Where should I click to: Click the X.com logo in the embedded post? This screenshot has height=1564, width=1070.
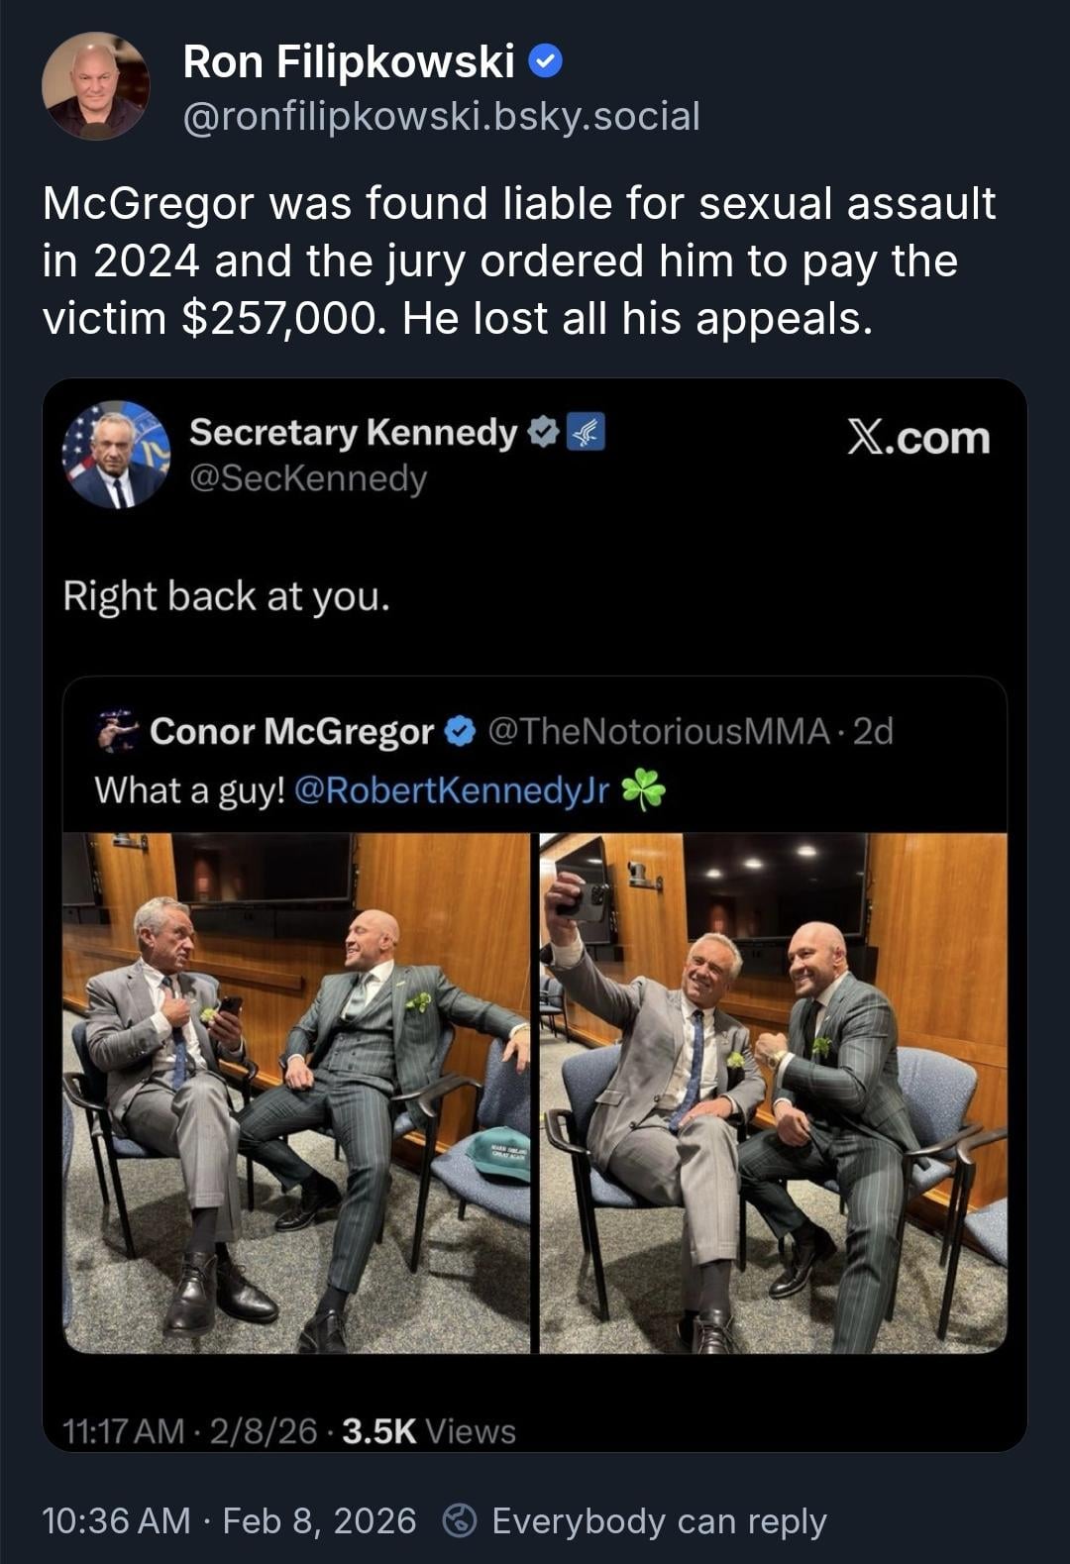point(918,437)
